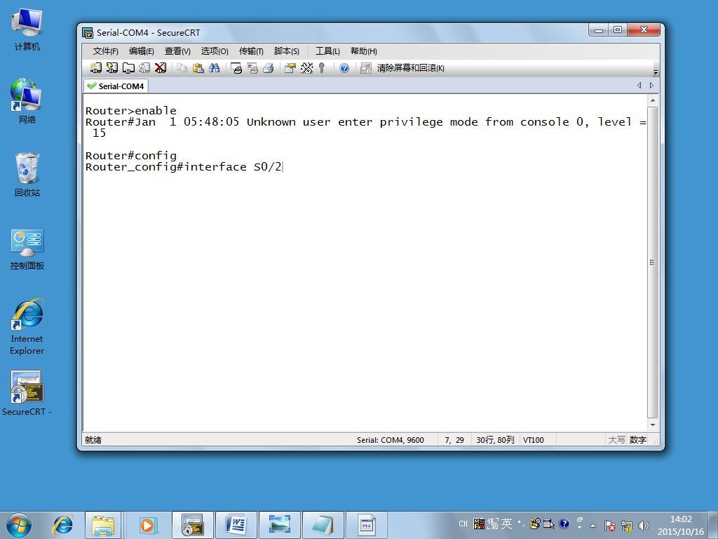Click the CH input language indicator
718x539 pixels.
(463, 524)
